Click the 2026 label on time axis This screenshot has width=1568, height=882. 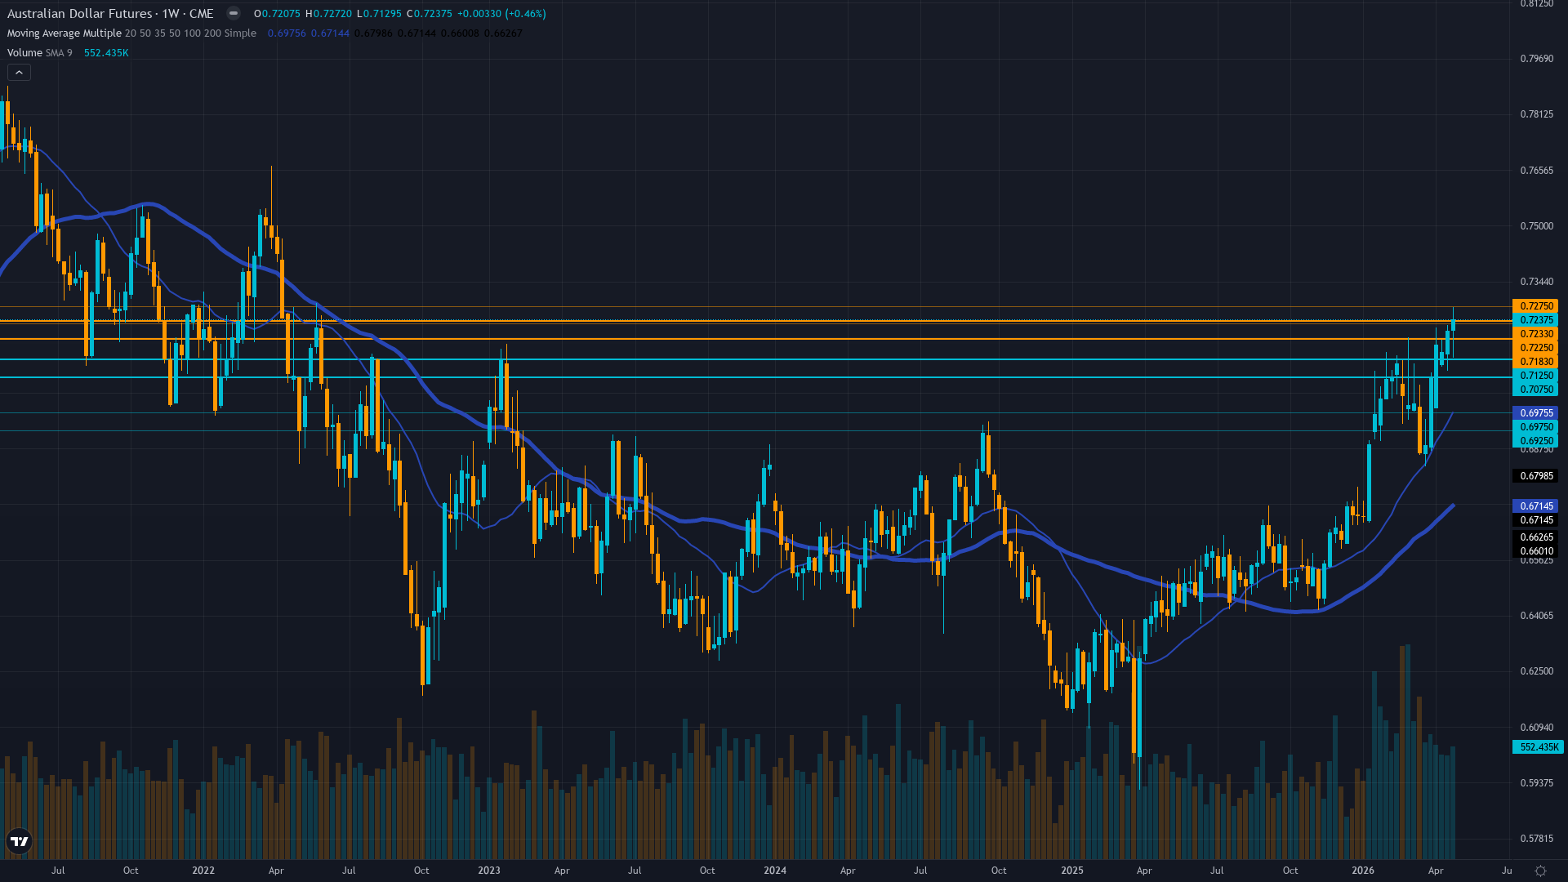[1363, 871]
